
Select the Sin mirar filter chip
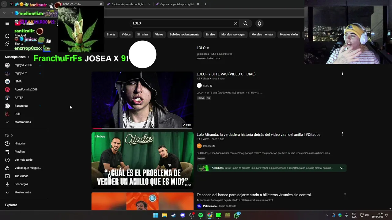[143, 35]
